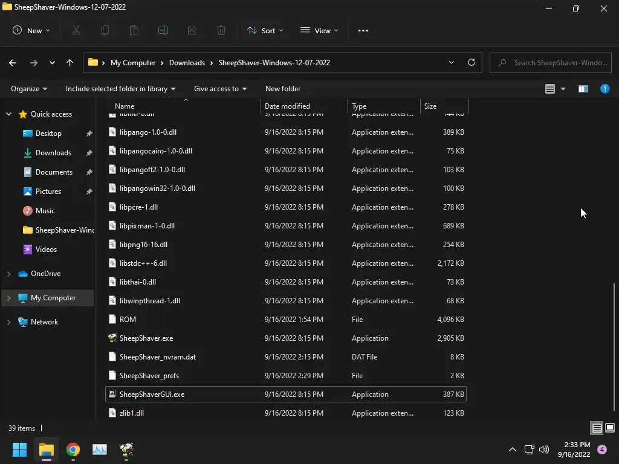Select the SheepShaver-Win folder in sidebar
Viewport: 619px width, 464px height.
[x=59, y=230]
